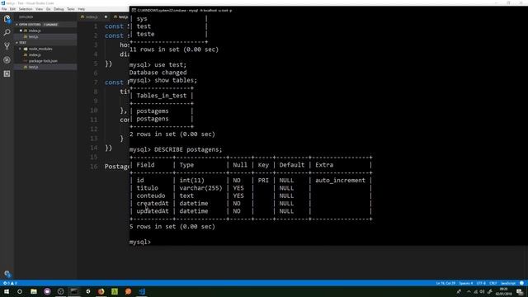Click the '11 rows in set' line
Image resolution: width=528 pixels, height=297 pixels.
(174, 49)
